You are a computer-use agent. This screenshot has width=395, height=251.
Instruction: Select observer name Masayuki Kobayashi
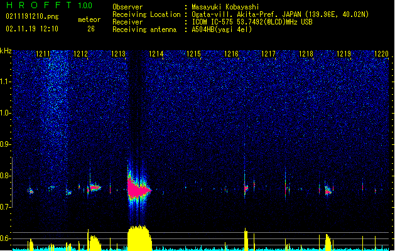[x=225, y=7]
